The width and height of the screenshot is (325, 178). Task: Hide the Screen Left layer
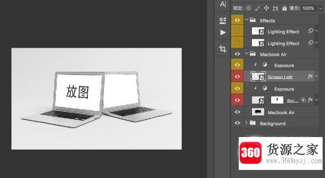237,77
